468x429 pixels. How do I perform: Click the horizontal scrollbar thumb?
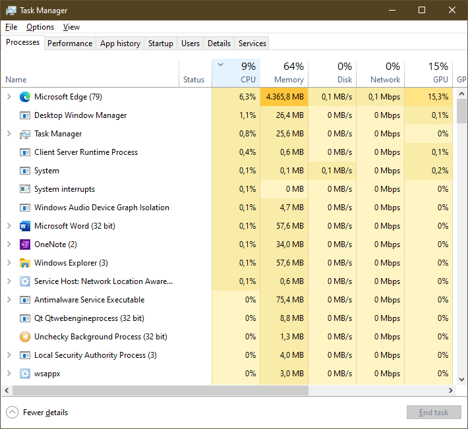click(x=160, y=390)
